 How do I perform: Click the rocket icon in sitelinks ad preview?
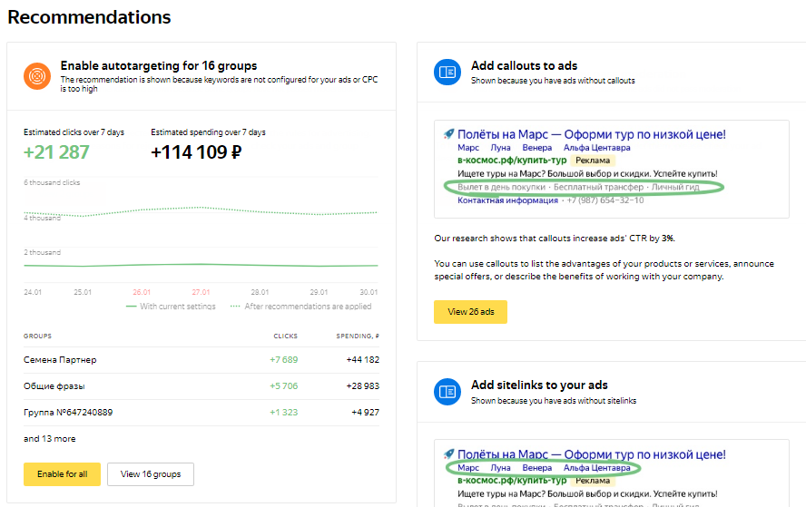pyautogui.click(x=448, y=453)
